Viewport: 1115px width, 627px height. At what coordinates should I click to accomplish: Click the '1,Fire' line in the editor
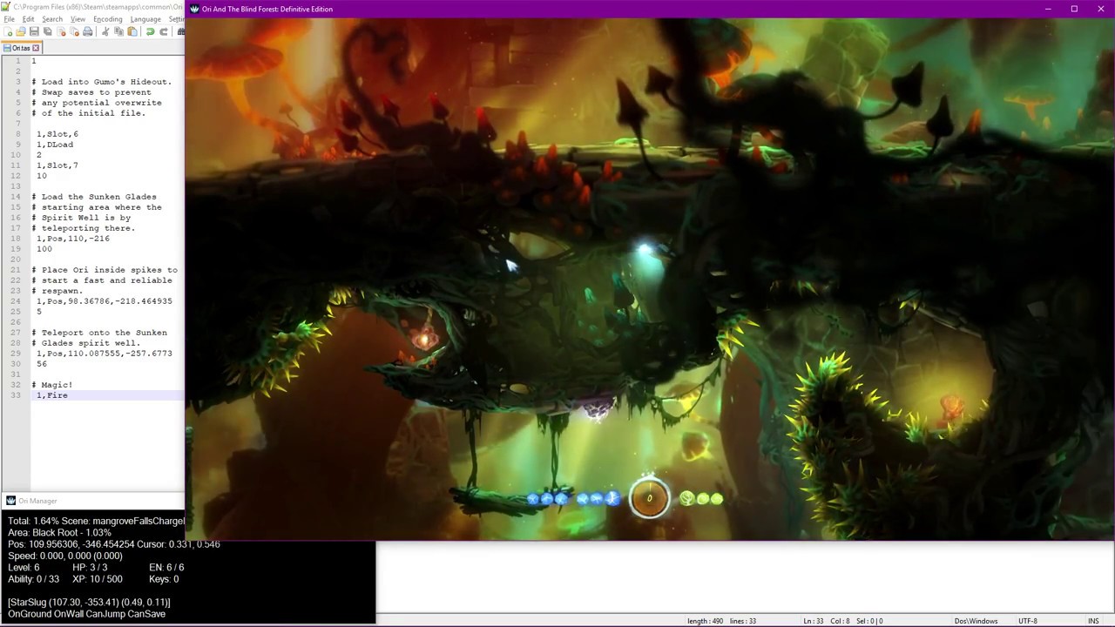coord(52,395)
